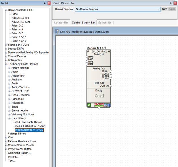Screen dimensions: 178x167
Task: Expand the Dante-enabled Analog I/O Expanders node
Action: point(6,53)
